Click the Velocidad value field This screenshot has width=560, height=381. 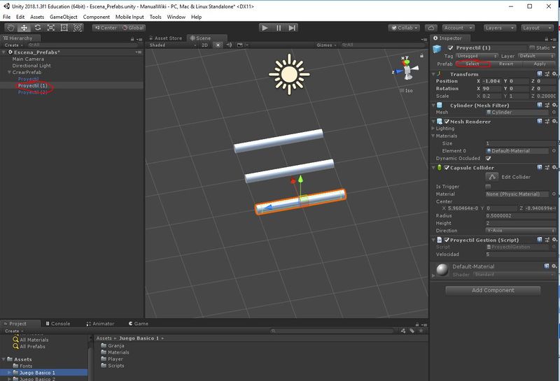[520, 254]
